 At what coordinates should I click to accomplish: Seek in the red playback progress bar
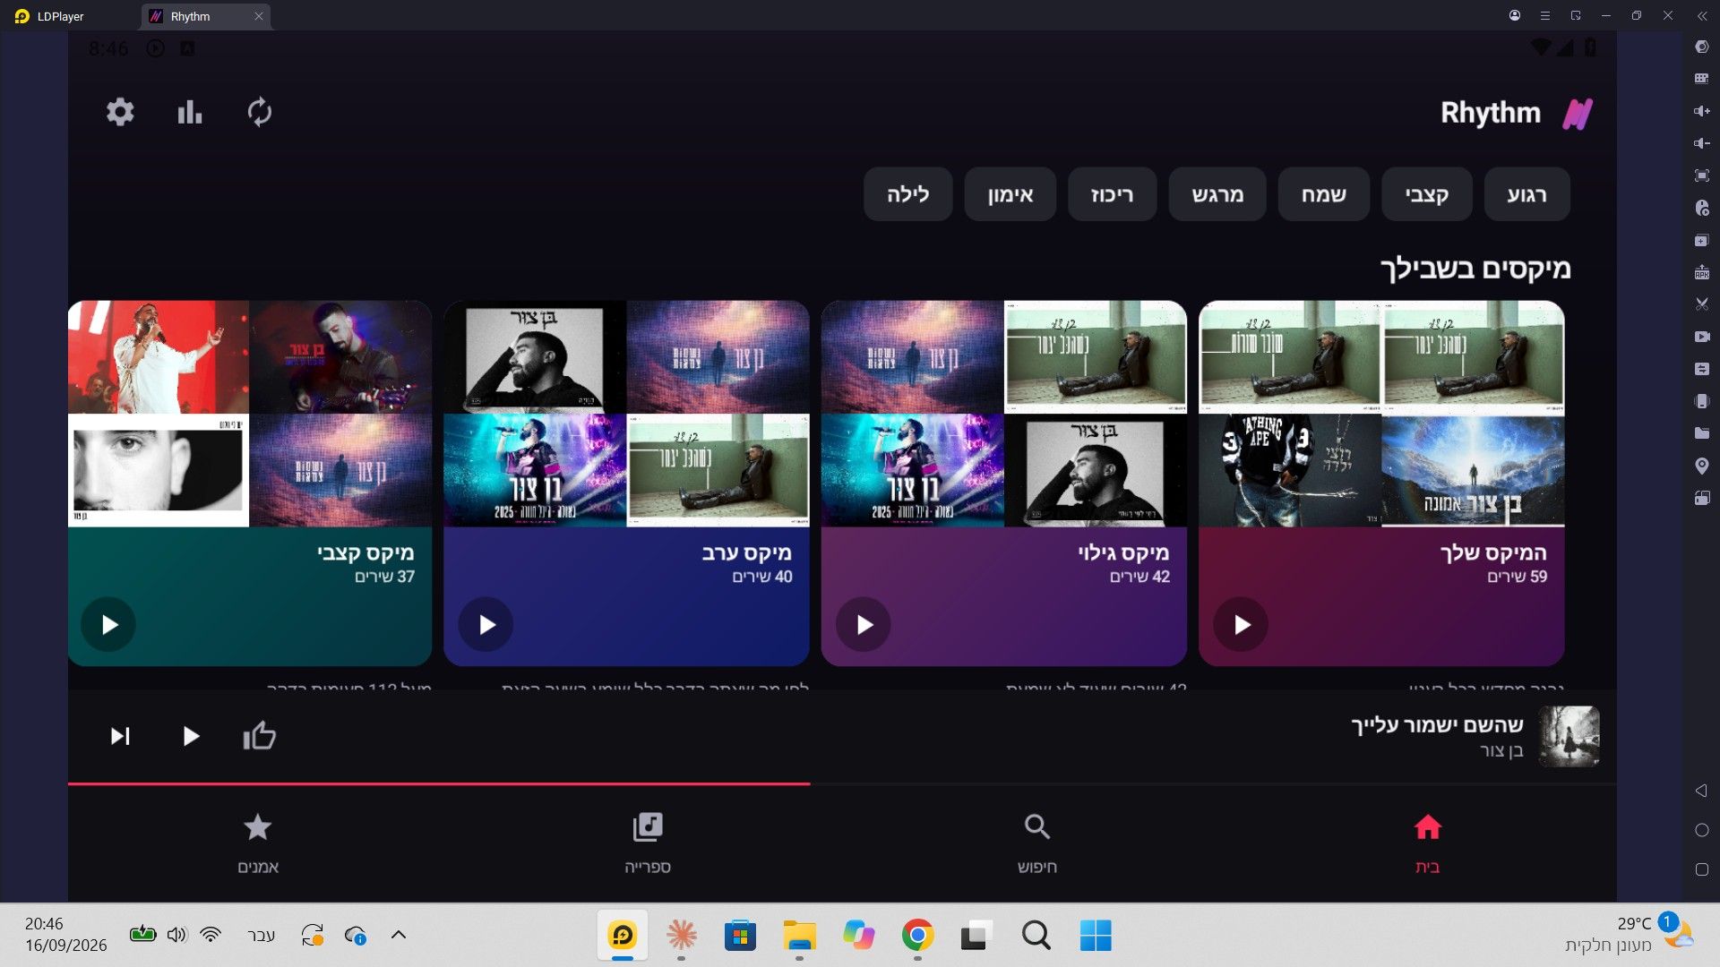point(842,783)
